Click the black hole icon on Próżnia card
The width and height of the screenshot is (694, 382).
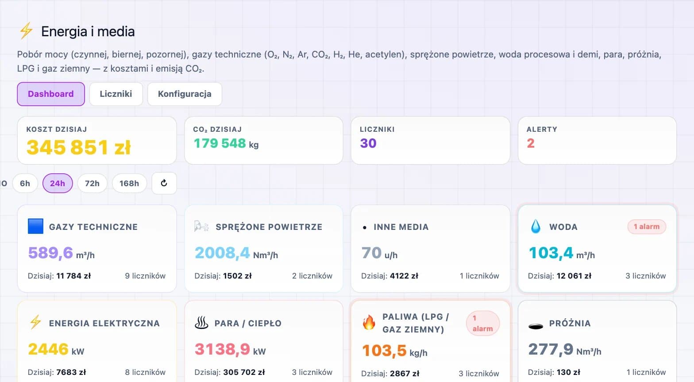click(536, 327)
